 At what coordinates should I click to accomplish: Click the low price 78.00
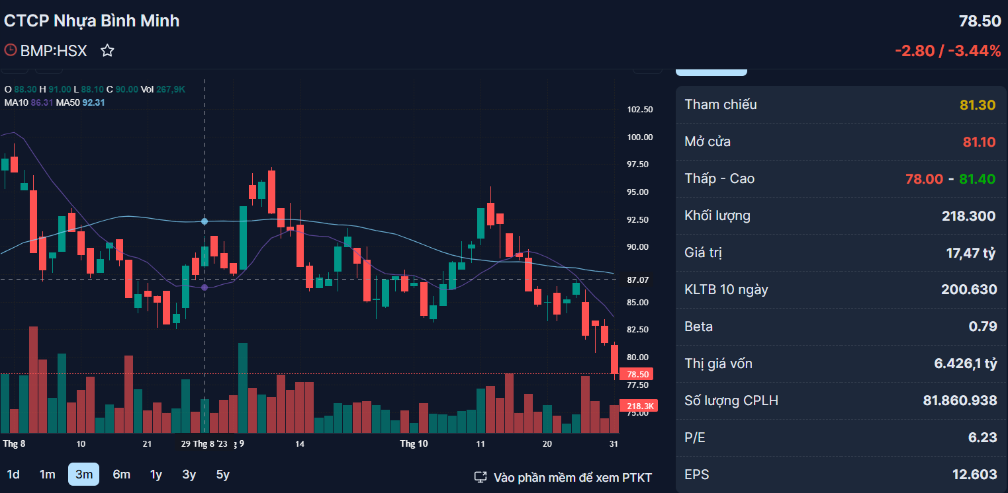click(924, 178)
